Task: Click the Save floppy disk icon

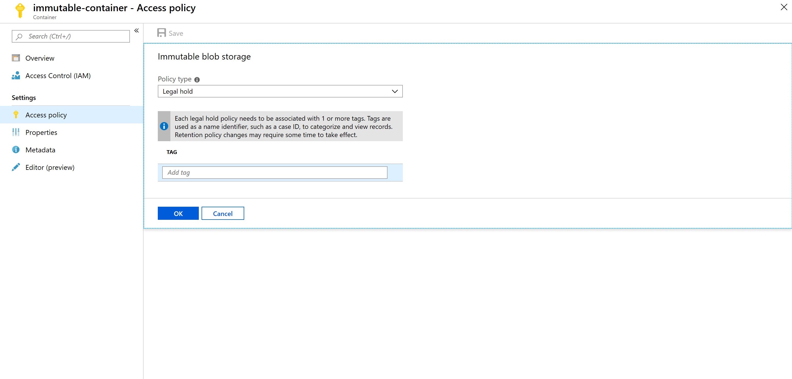Action: 161,33
